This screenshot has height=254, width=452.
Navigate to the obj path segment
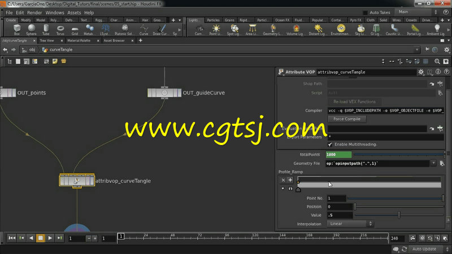click(29, 50)
